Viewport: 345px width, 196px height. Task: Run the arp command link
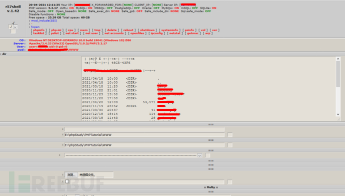(x=207, y=33)
